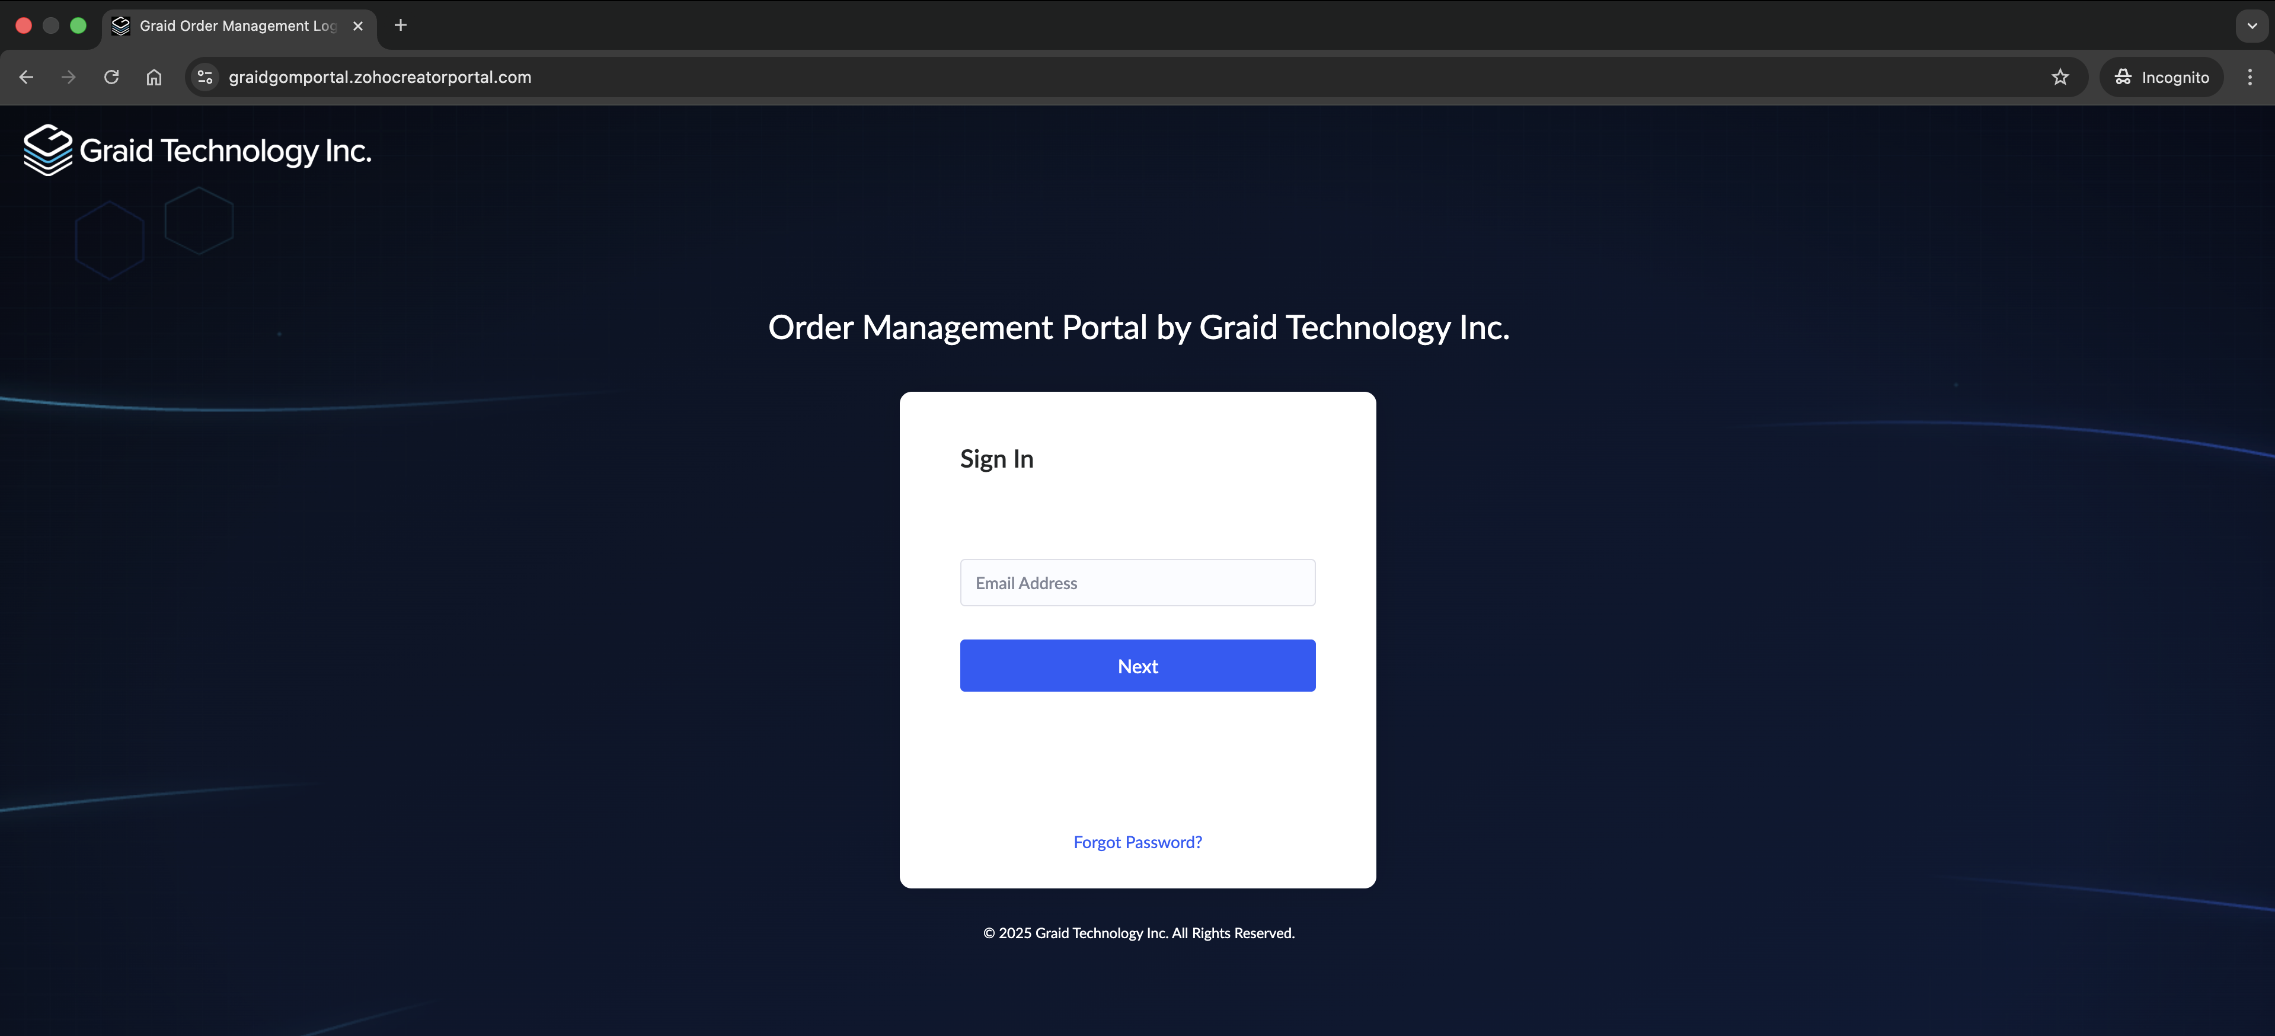Viewport: 2275px width, 1036px height.
Task: Click the Graid favicon on the browser tab
Action: 121,25
